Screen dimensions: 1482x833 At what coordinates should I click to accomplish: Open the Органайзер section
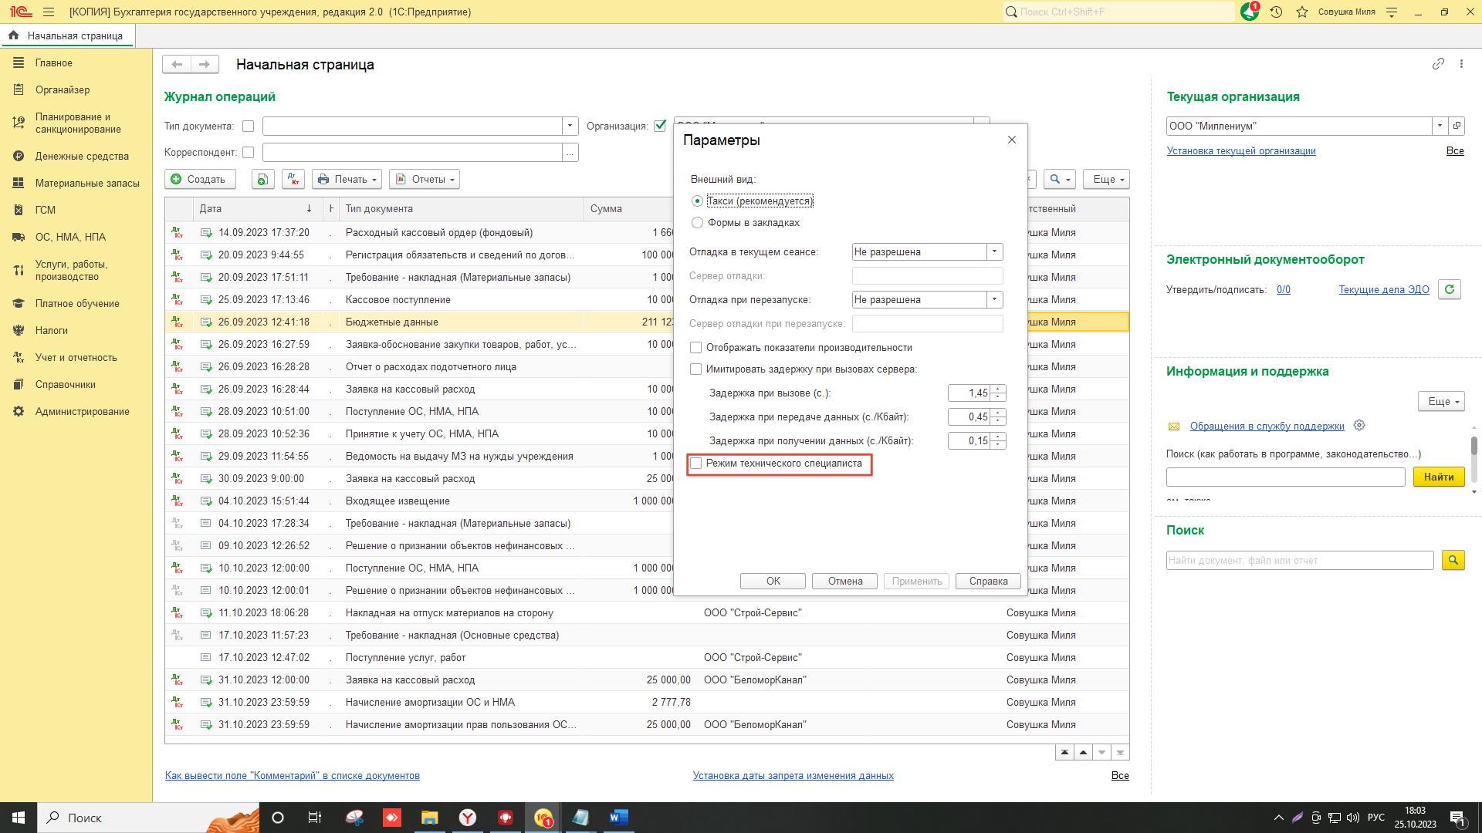(63, 89)
